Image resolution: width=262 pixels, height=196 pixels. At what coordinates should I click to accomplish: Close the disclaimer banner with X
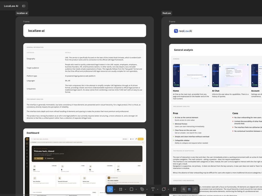tap(143, 142)
